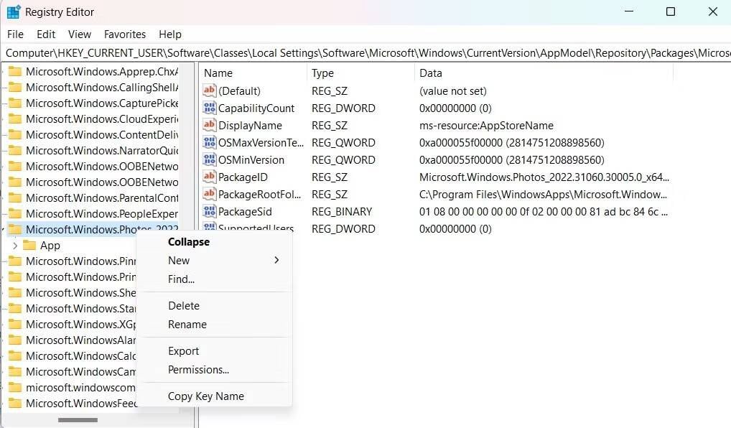This screenshot has height=428, width=731.
Task: Click the QWORD icon beside OSMinVersion
Action: tap(208, 159)
